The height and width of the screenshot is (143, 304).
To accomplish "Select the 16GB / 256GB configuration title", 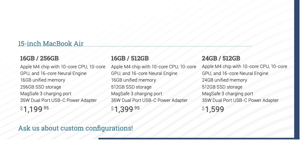I will (39, 58).
